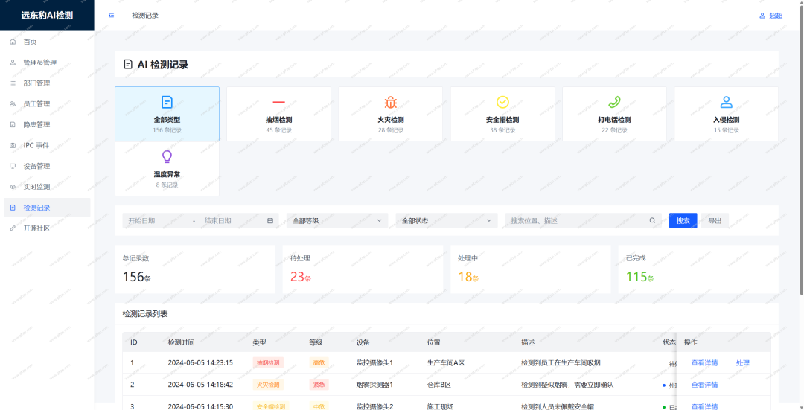The image size is (804, 410).
Task: Click timestamp 2024-06-05 14:18:42
Action: click(200, 385)
